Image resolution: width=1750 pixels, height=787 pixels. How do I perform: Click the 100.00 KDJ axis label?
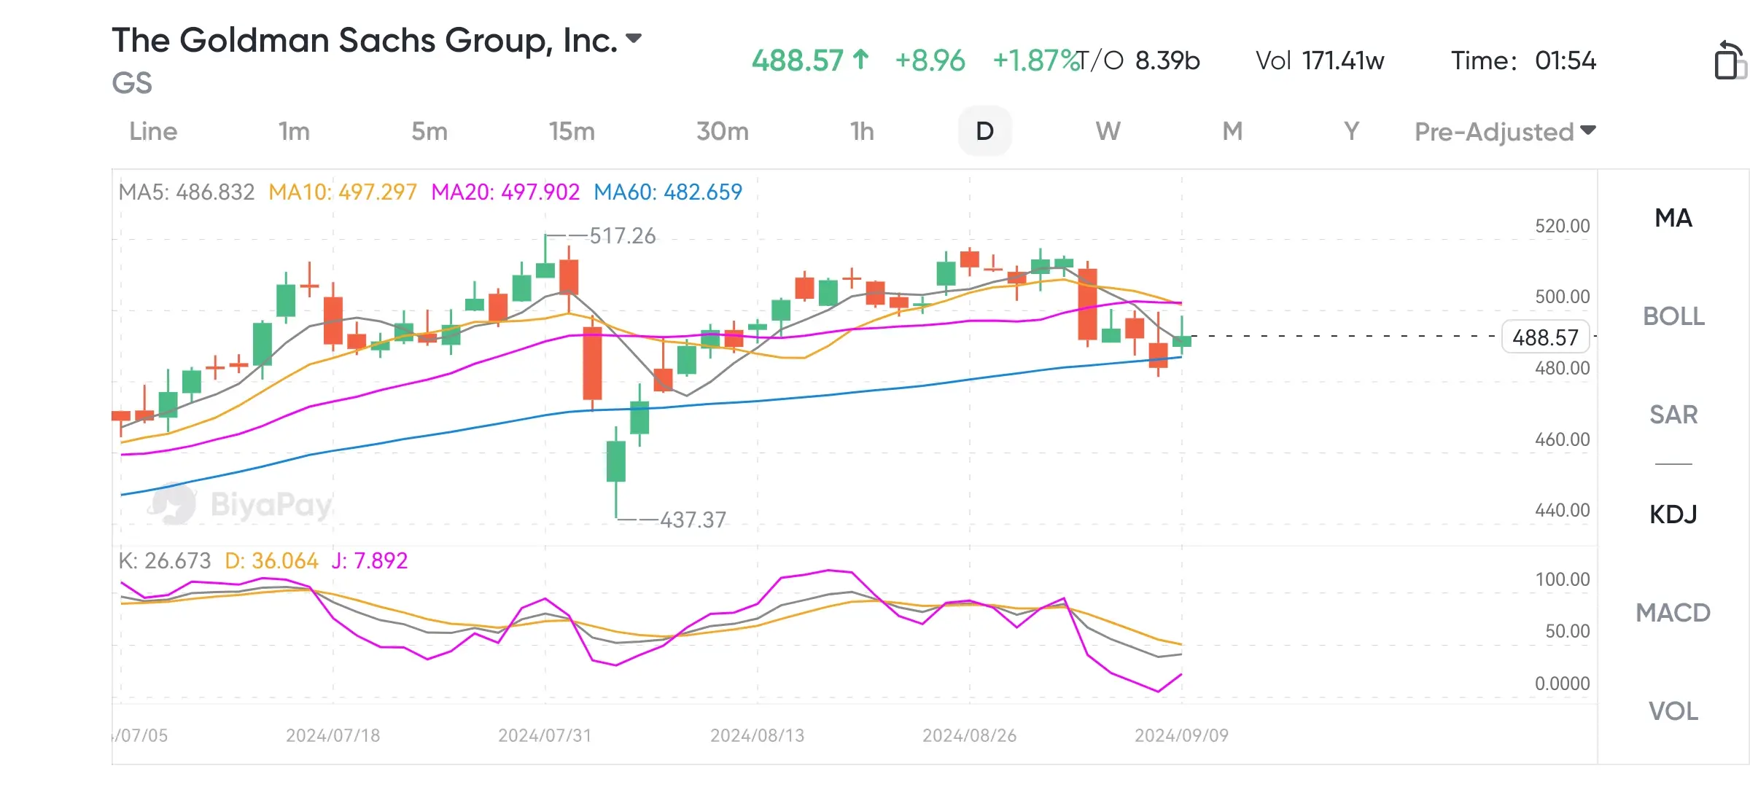1563,579
